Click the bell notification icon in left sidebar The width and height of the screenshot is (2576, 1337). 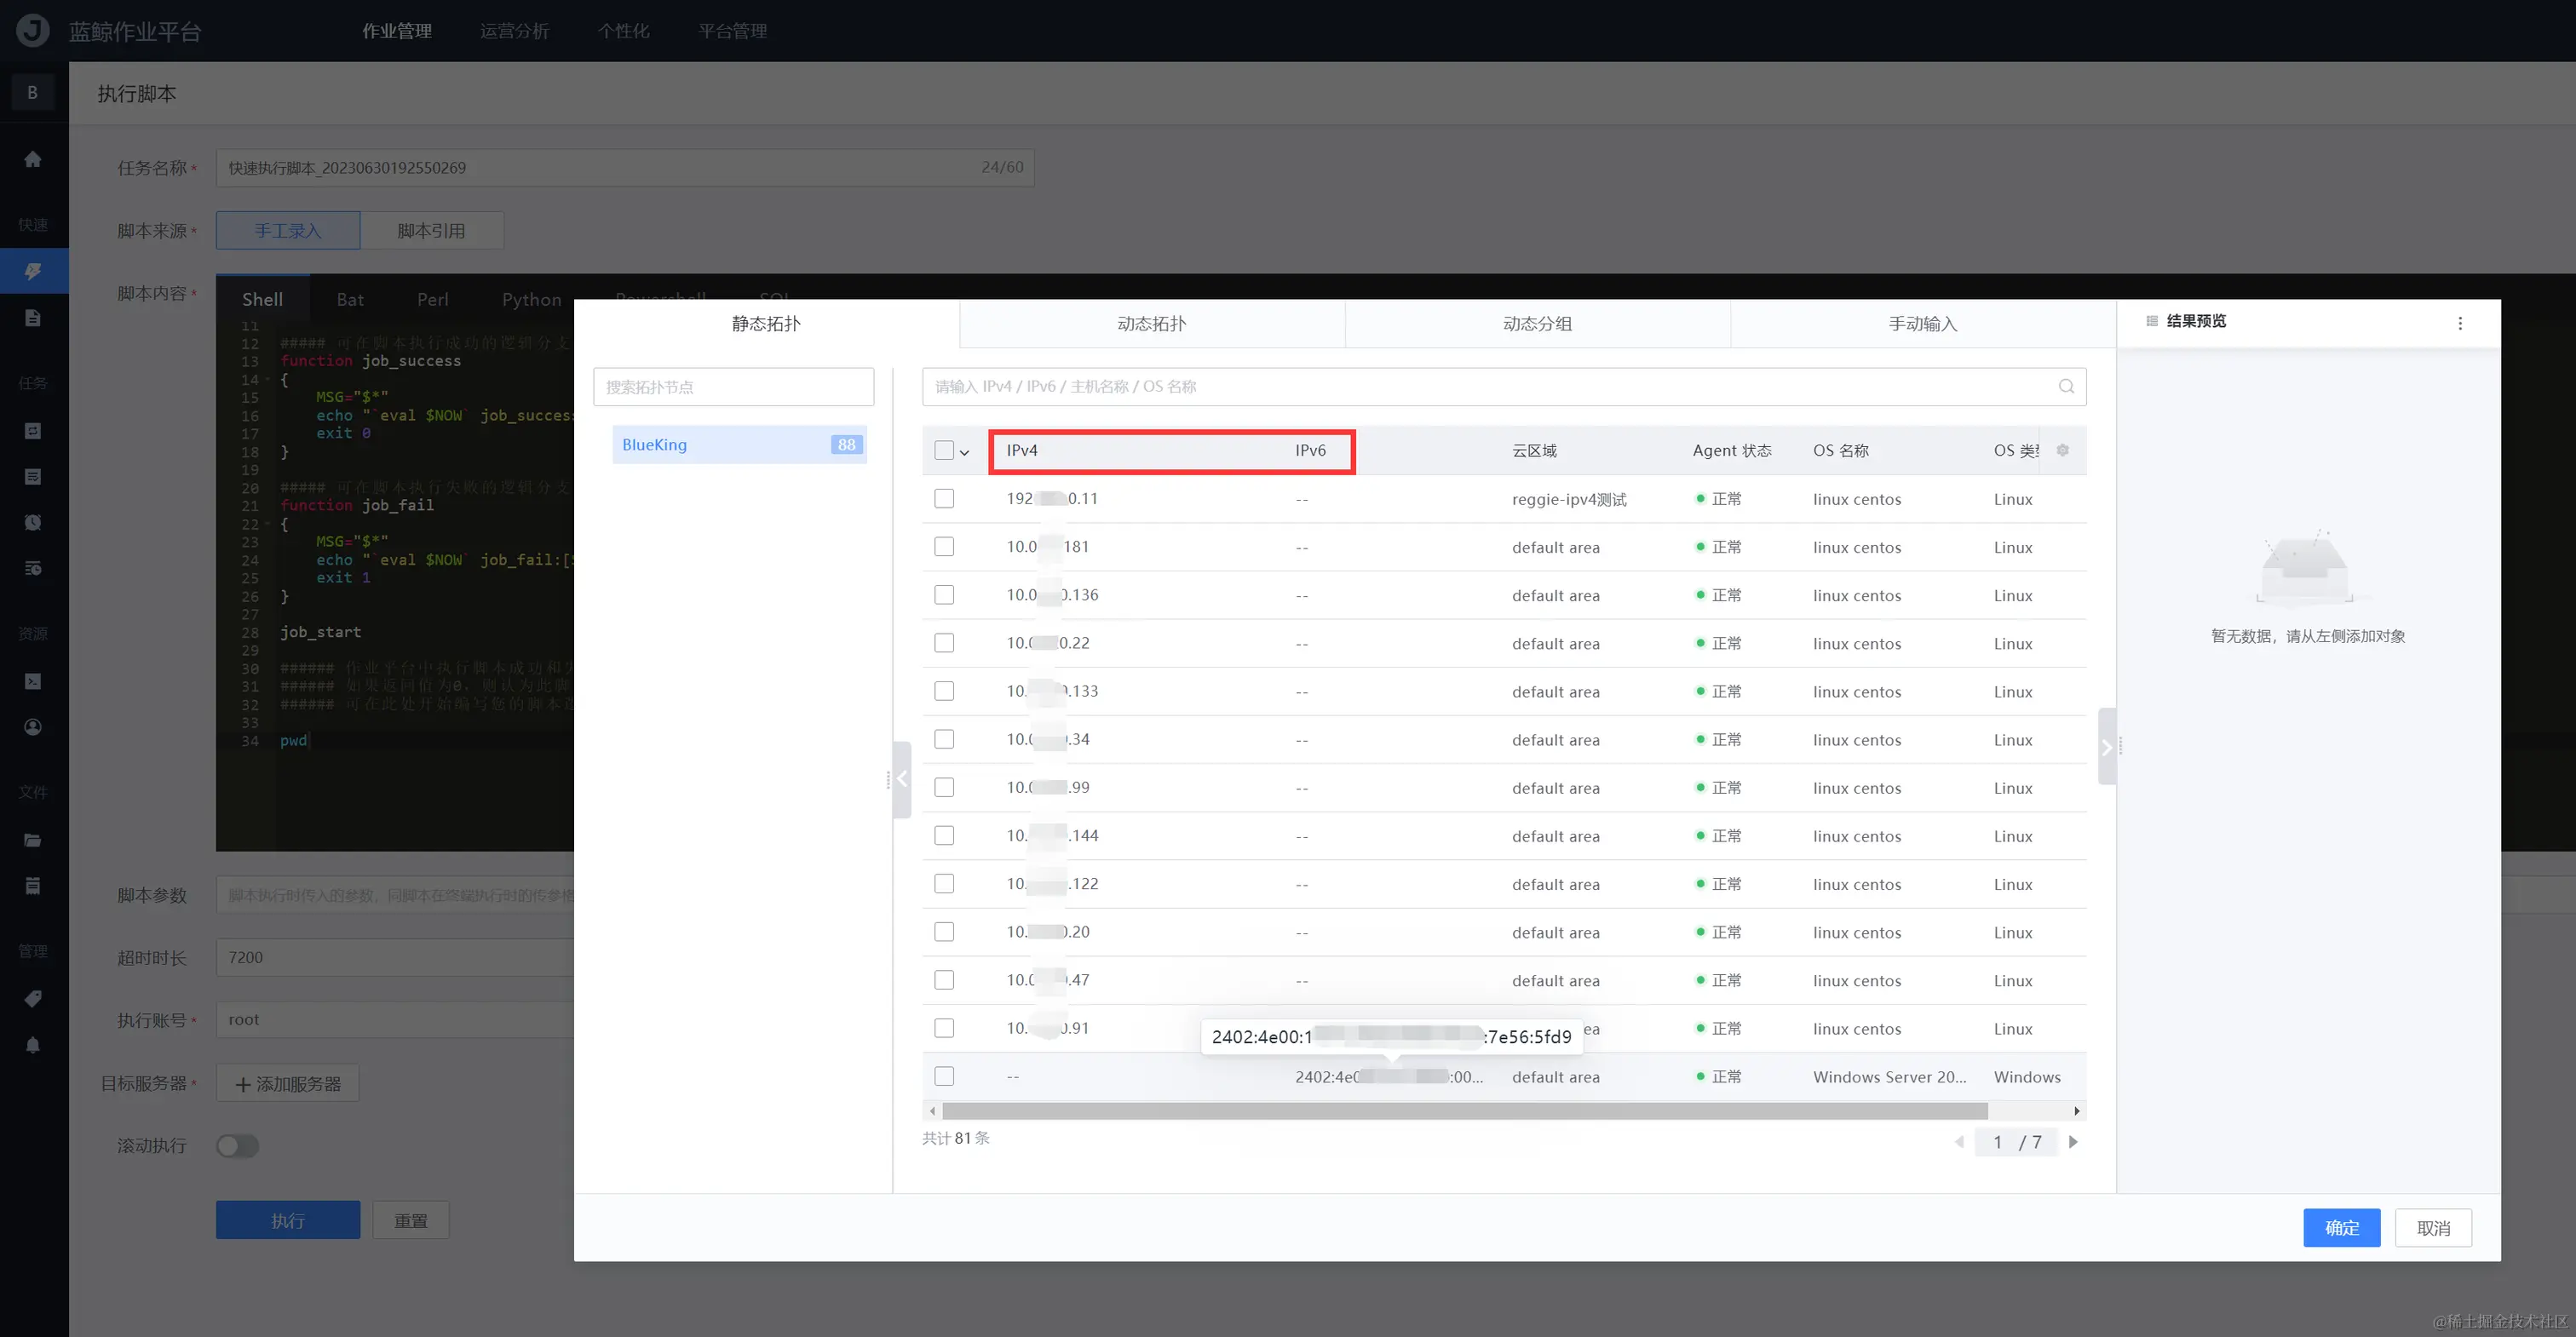click(33, 1045)
